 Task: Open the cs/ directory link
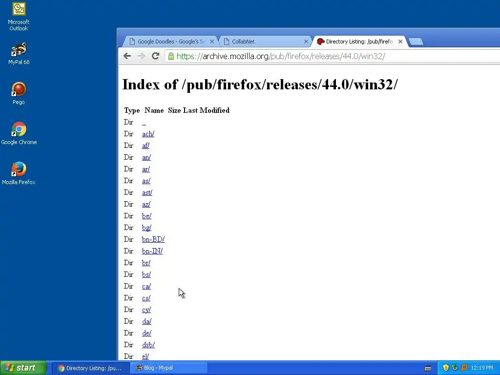point(146,298)
